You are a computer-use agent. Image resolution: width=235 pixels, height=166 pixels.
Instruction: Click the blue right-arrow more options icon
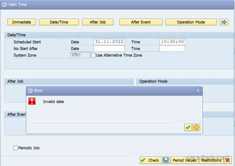[x=224, y=22]
